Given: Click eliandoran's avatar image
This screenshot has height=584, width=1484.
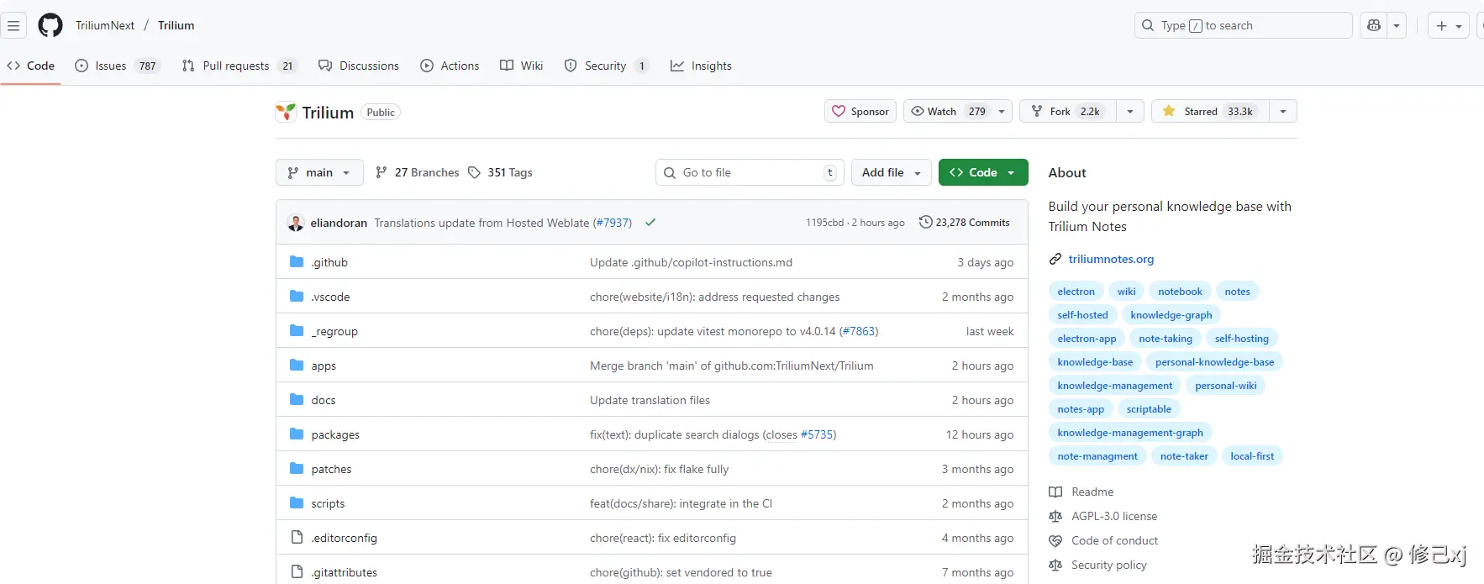Looking at the screenshot, I should point(296,223).
